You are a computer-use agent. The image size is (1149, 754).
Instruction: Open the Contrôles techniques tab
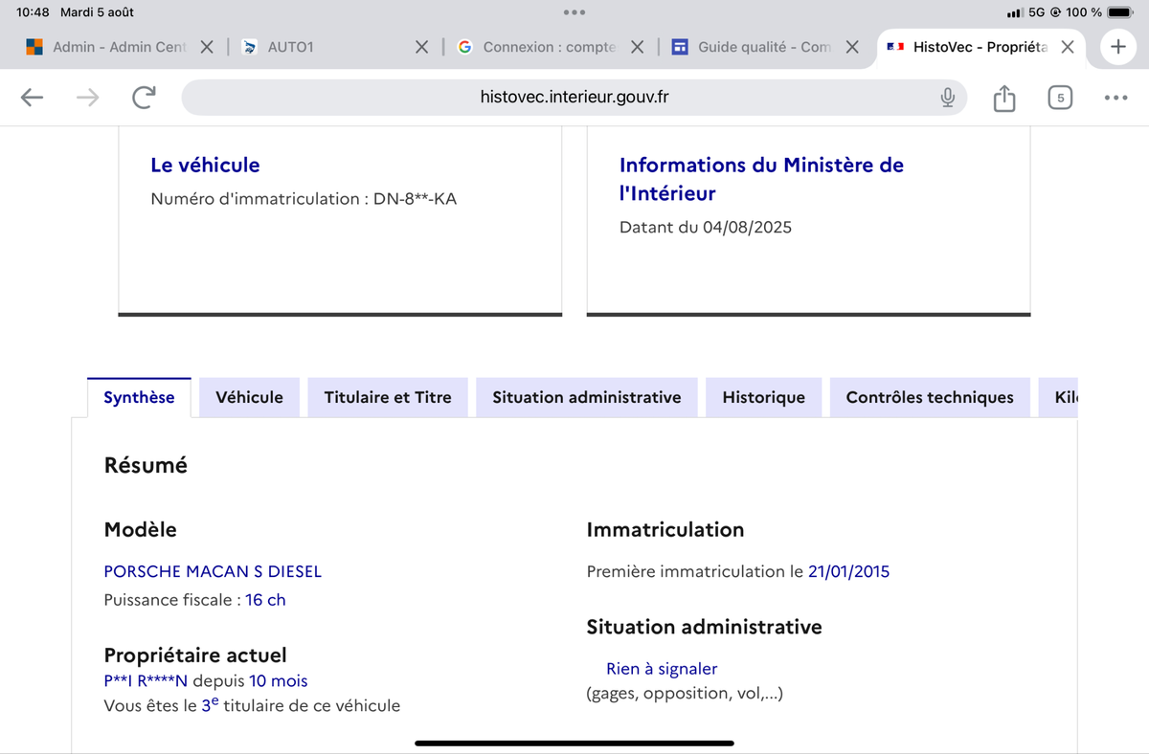(x=930, y=397)
